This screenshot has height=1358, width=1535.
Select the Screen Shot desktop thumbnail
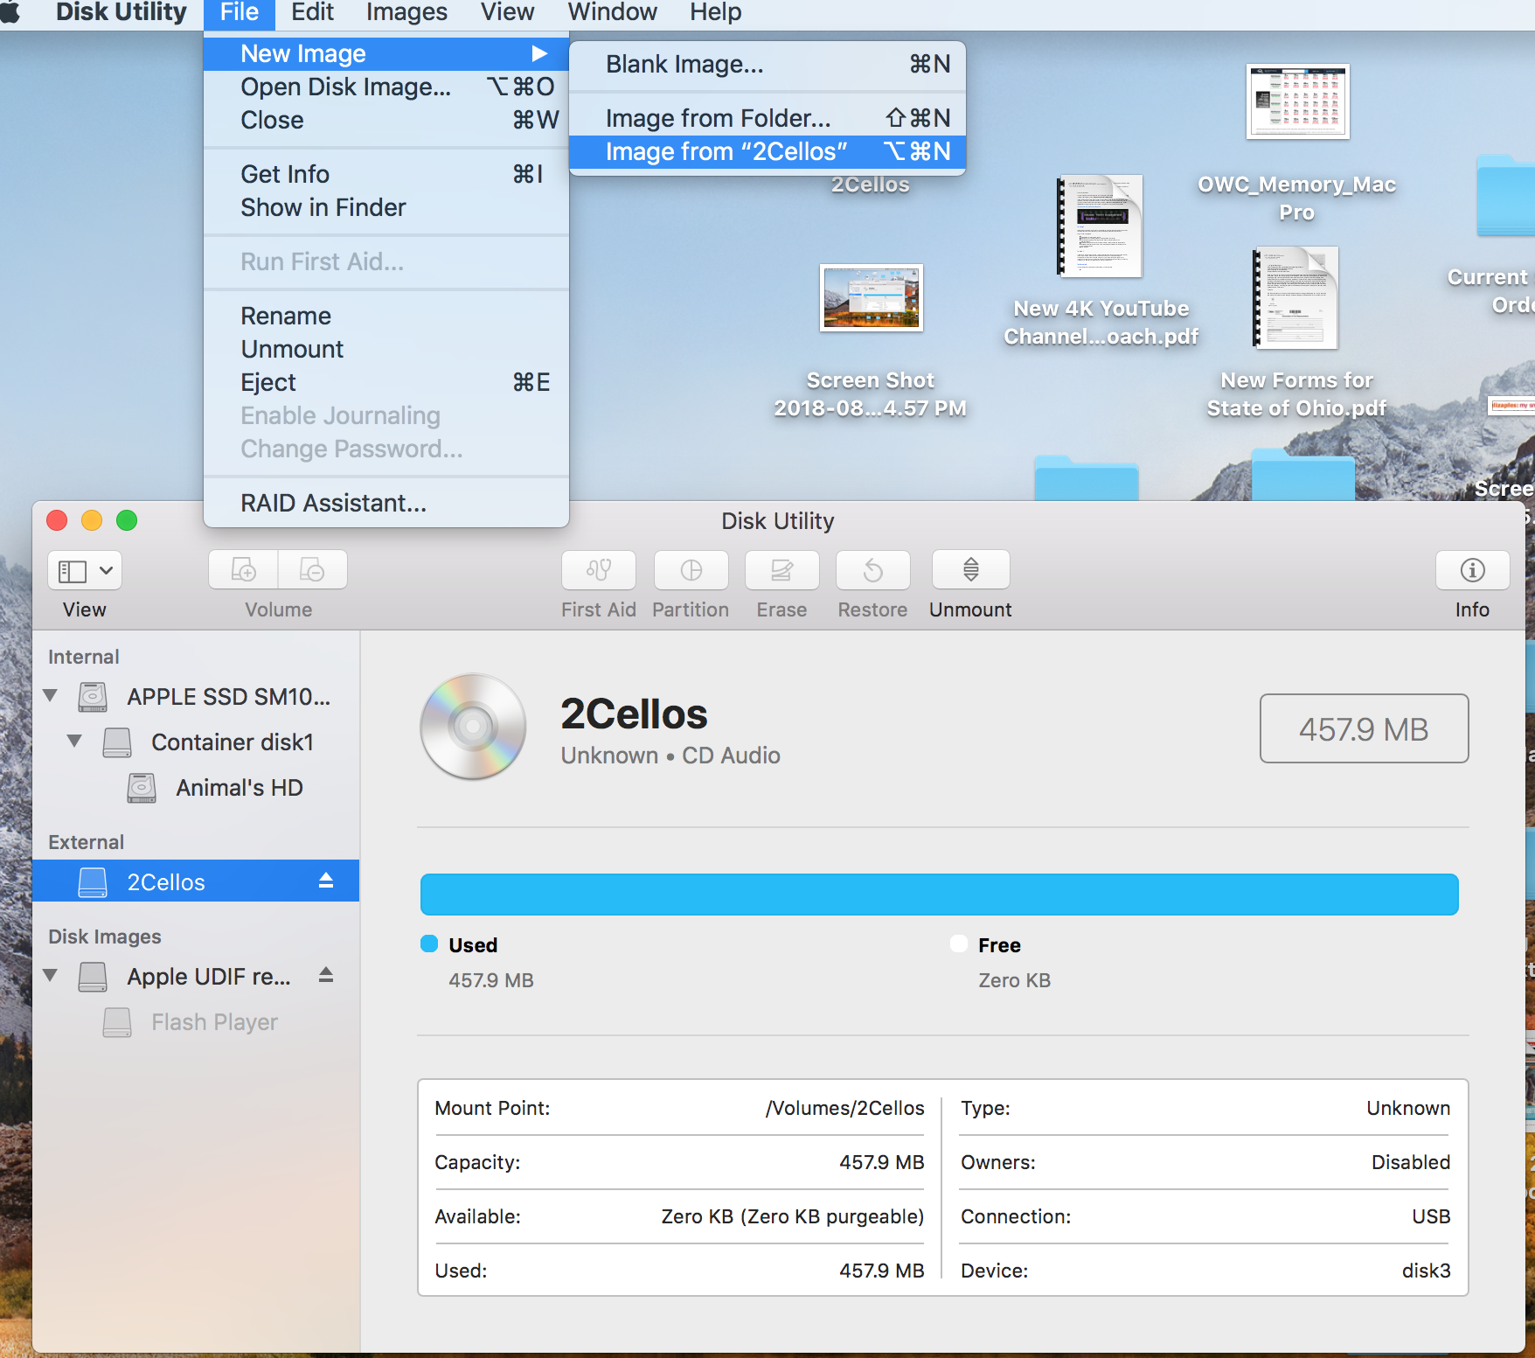pyautogui.click(x=872, y=298)
